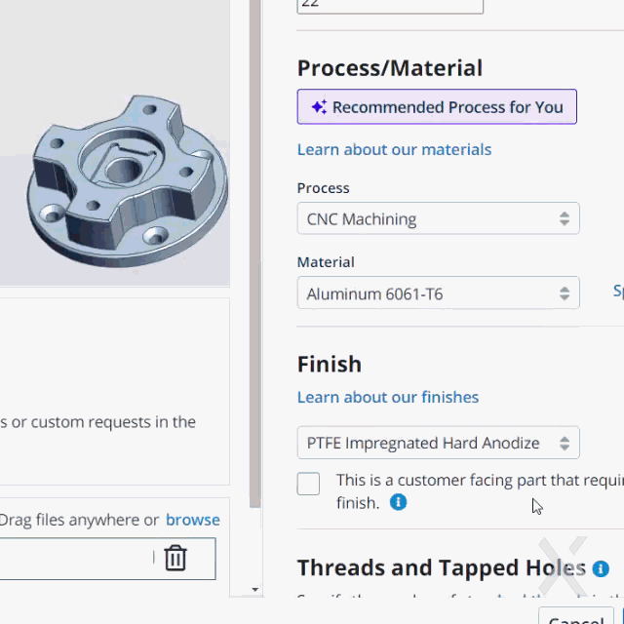
Task: Click the browse files link
Action: [x=192, y=520]
